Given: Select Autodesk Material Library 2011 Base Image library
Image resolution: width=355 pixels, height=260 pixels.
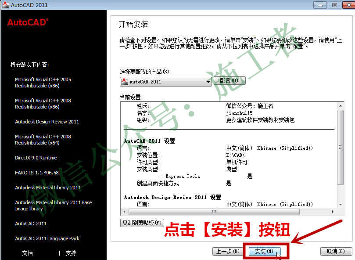Looking at the screenshot, I should [54, 206].
